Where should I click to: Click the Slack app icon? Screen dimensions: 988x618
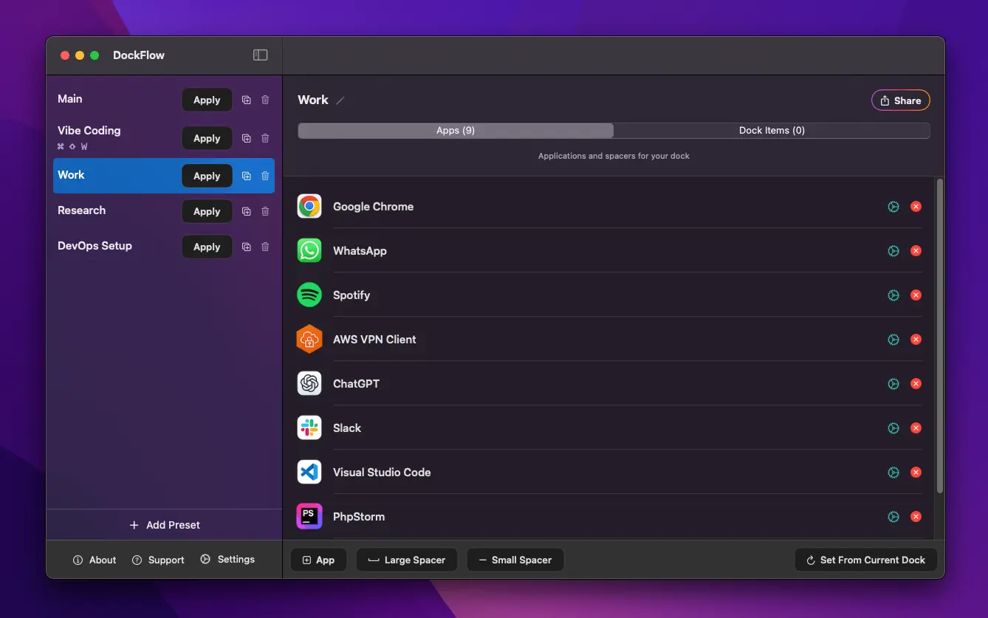pyautogui.click(x=309, y=428)
